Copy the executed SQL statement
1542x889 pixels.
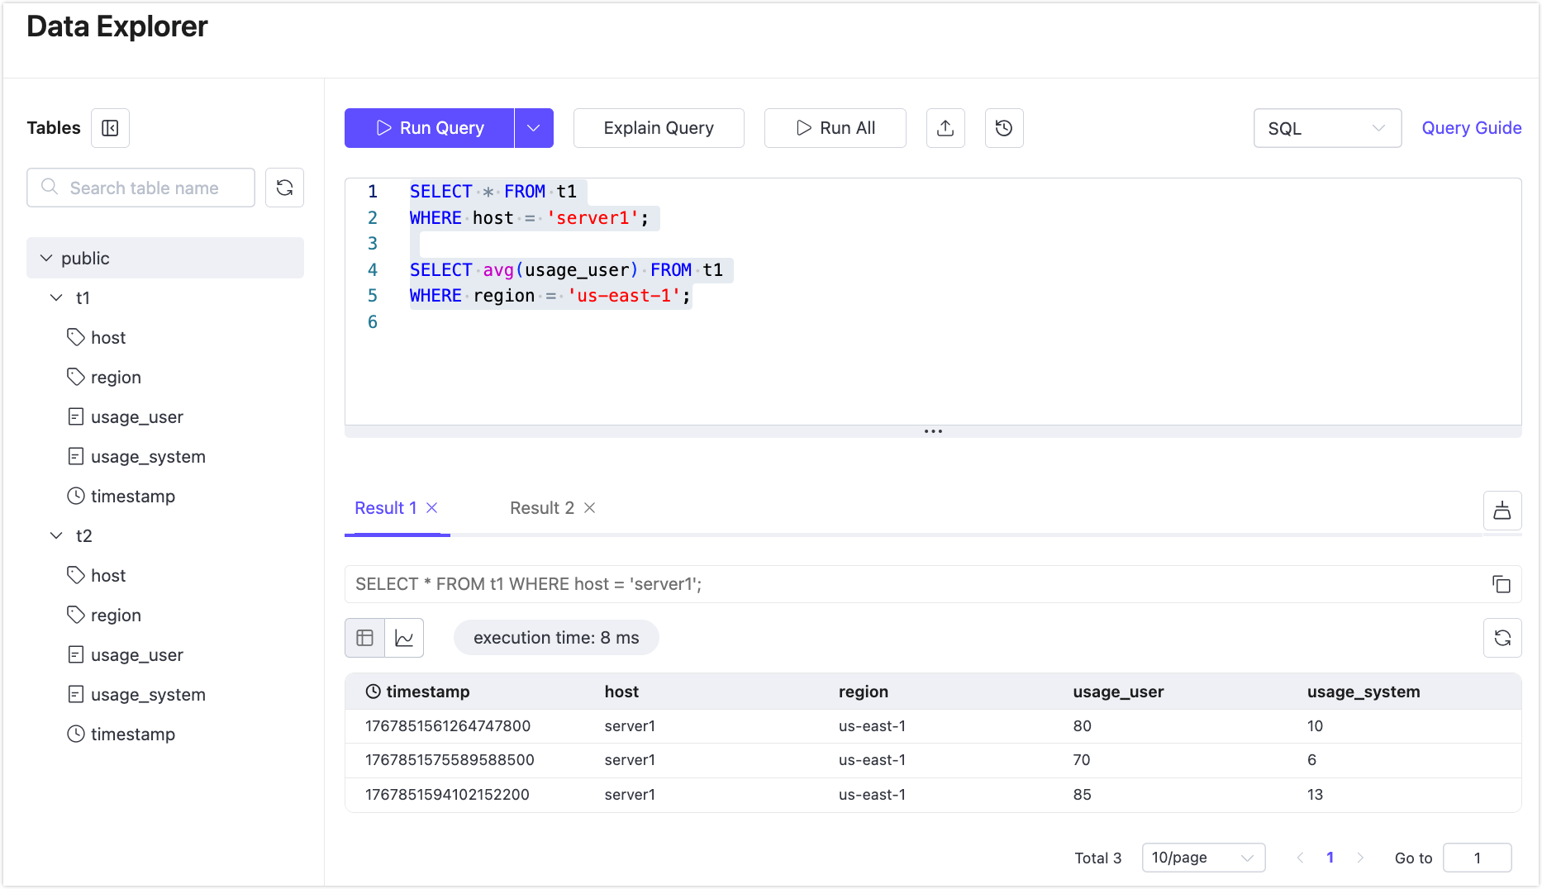click(x=1502, y=584)
